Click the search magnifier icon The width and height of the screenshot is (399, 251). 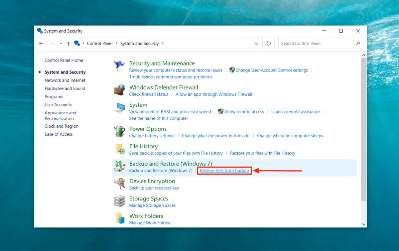point(358,43)
